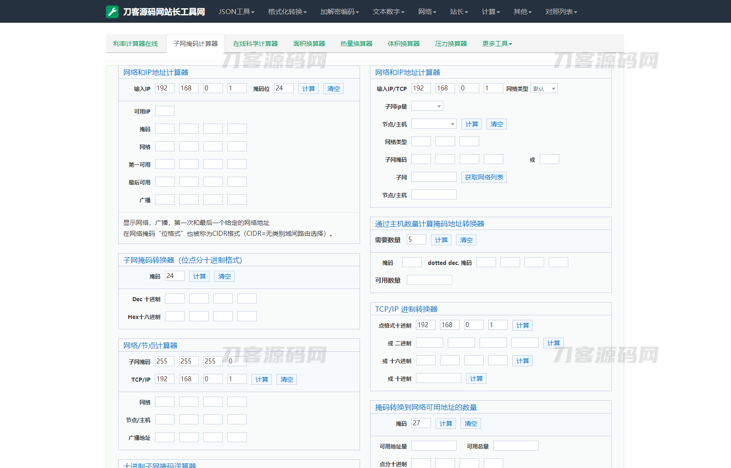
Task: Open the 加解密编码 menu
Action: coord(339,12)
